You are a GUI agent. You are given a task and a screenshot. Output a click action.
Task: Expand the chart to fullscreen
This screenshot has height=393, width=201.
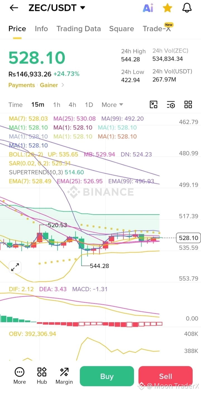click(x=15, y=267)
